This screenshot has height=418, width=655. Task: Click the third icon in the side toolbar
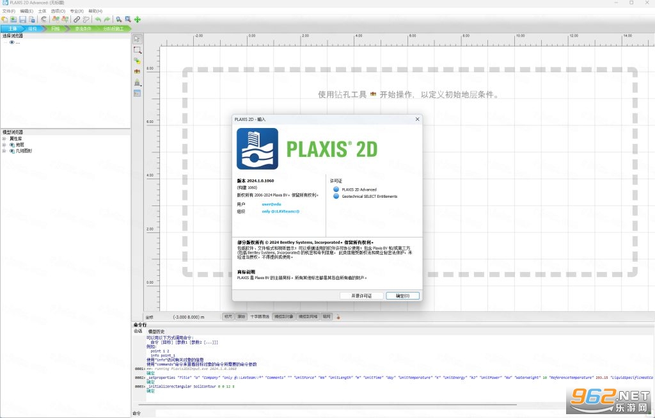[x=137, y=61]
